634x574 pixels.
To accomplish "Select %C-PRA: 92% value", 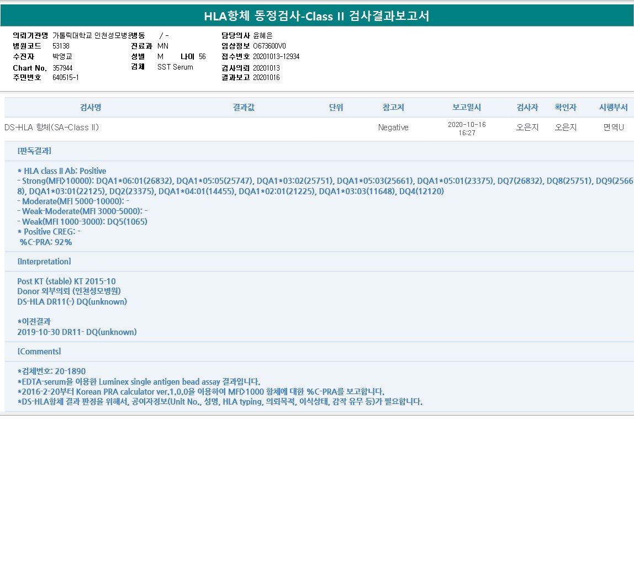I will tap(46, 242).
